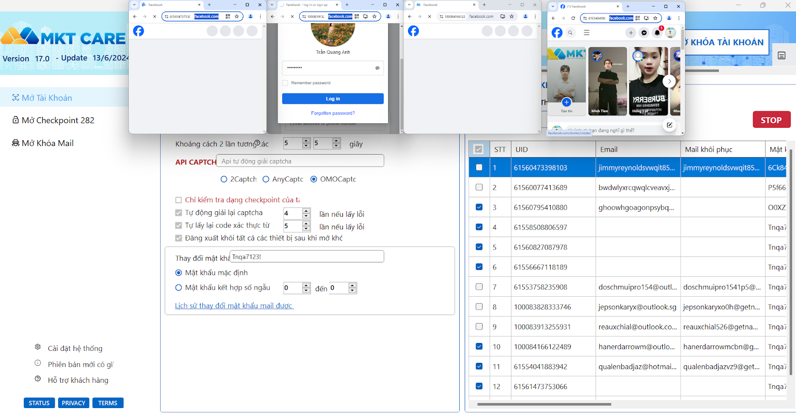Viewport: 796px width, 417px height.
Task: Click Chrome profile icon in (1) Facebook window
Action: click(x=669, y=18)
